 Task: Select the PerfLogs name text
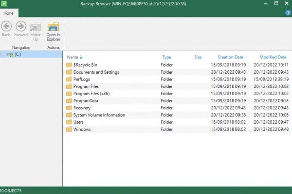click(82, 79)
